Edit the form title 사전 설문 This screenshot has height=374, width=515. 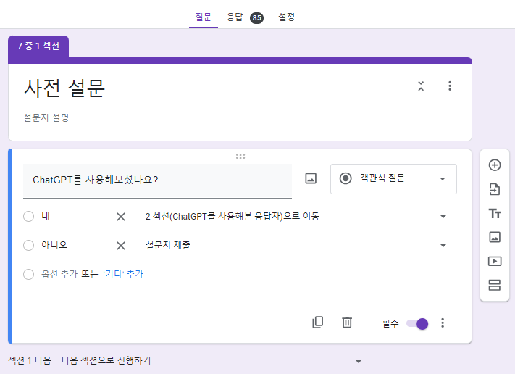coord(64,88)
